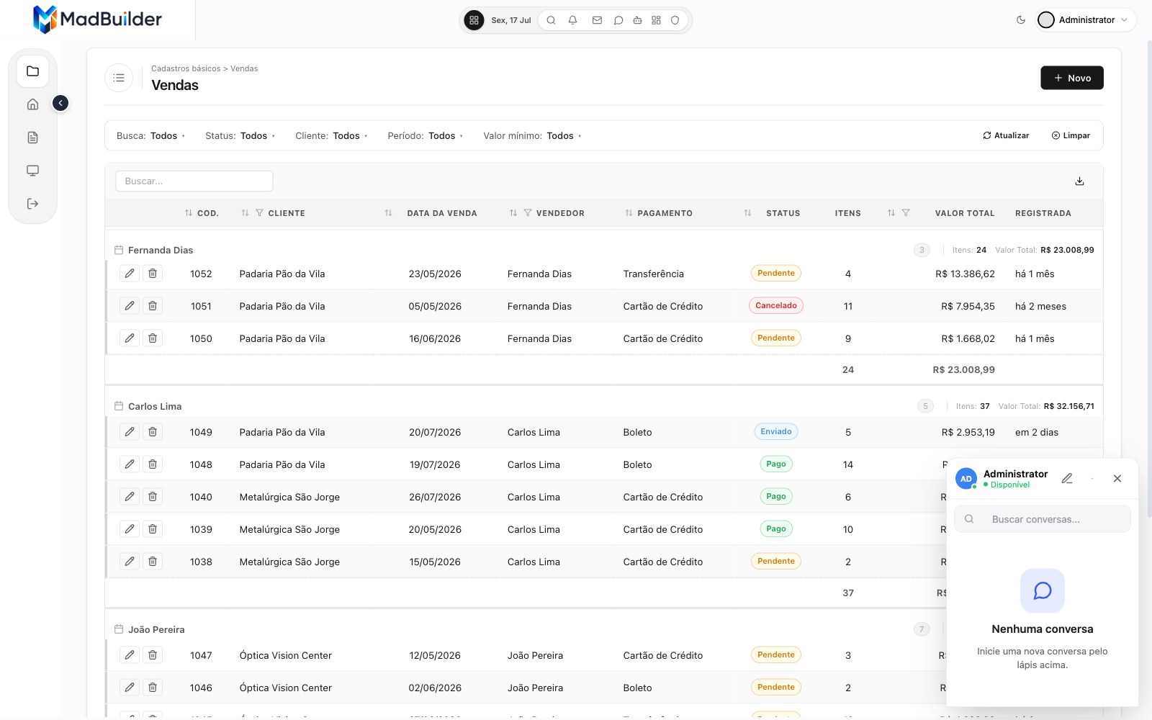Image resolution: width=1152 pixels, height=720 pixels.
Task: Click the Buscar conversas search field
Action: click(1043, 519)
